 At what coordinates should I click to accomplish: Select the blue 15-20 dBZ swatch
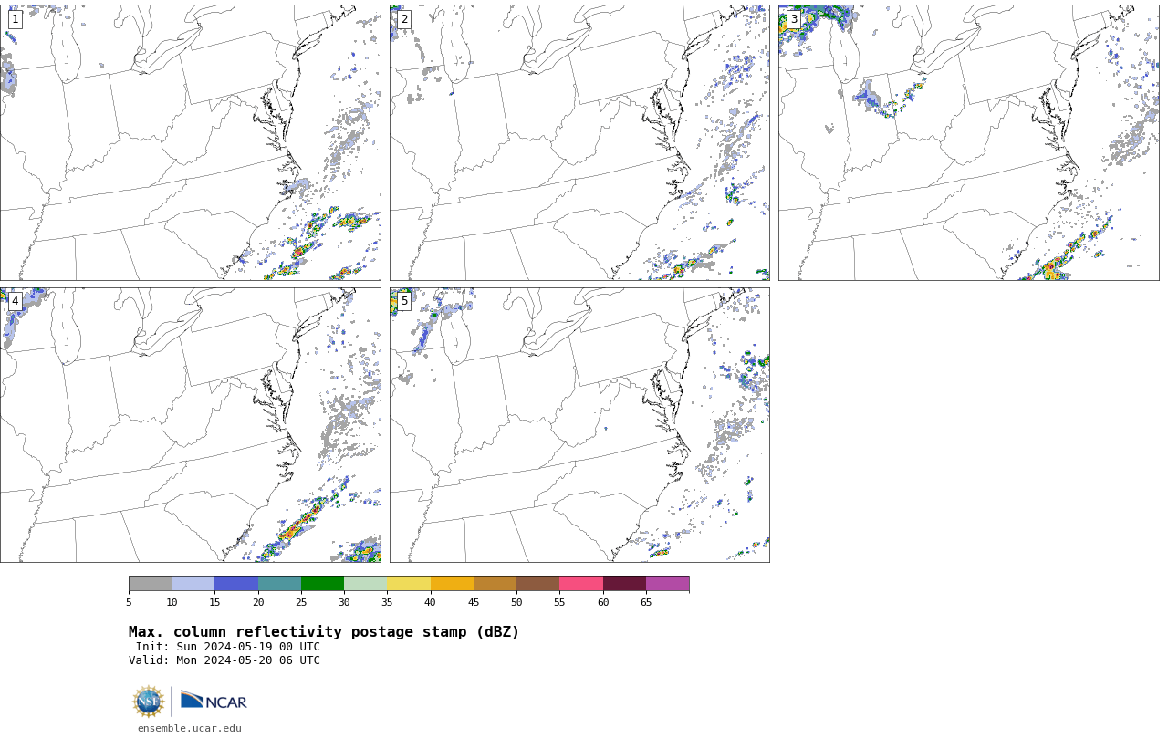(x=236, y=584)
